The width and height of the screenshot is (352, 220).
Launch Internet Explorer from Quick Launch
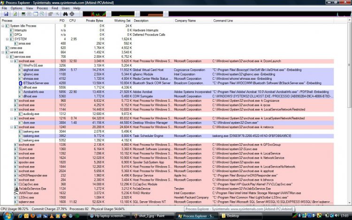20,216
